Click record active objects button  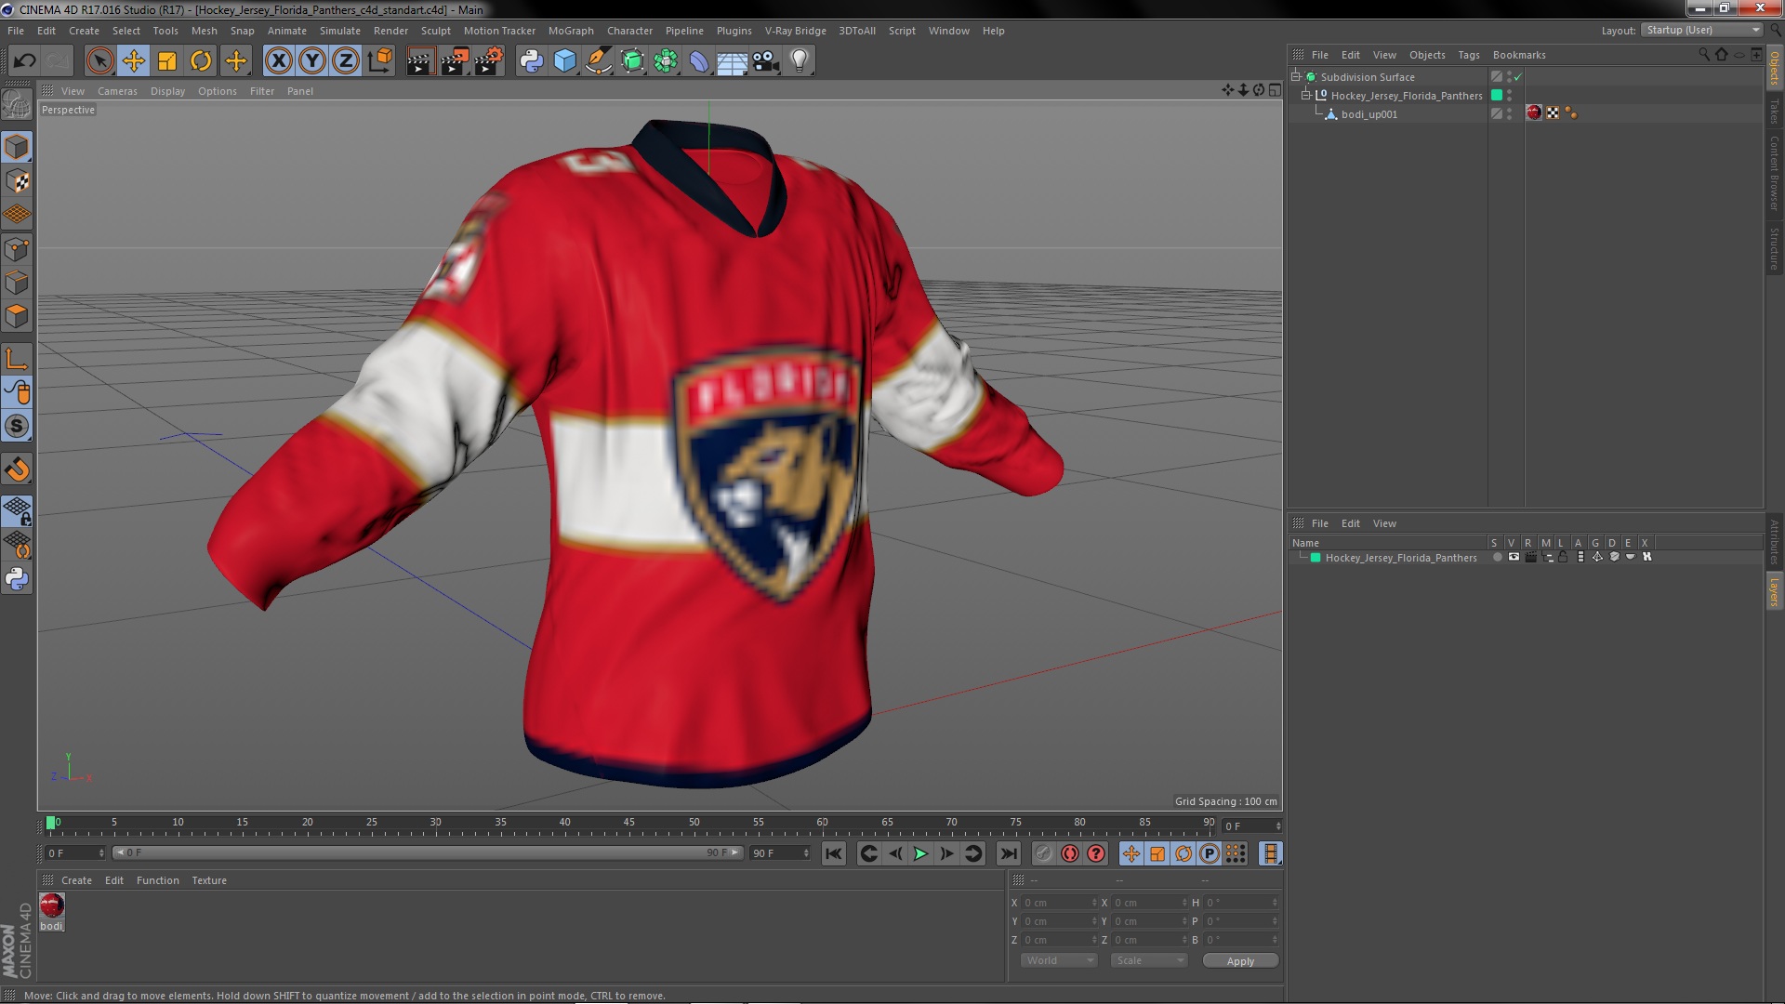pos(1044,853)
